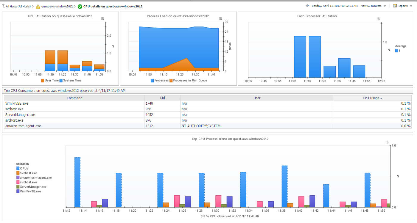Viewport: 417px width, 223px height.
Task: Sort table by Command column header
Action: coord(74,98)
